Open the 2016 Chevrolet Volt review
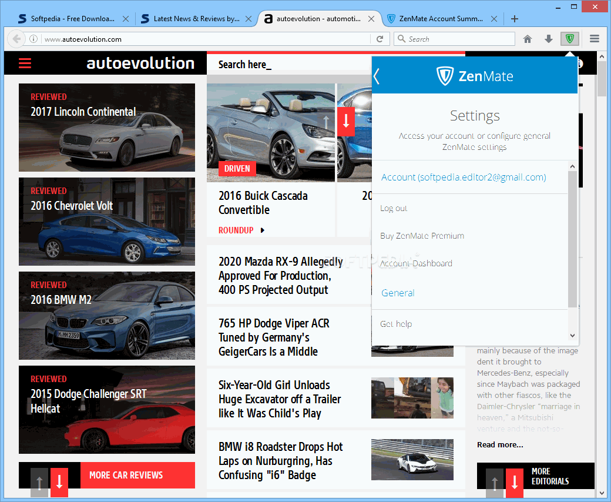Screen dimensions: 611x502 107,222
